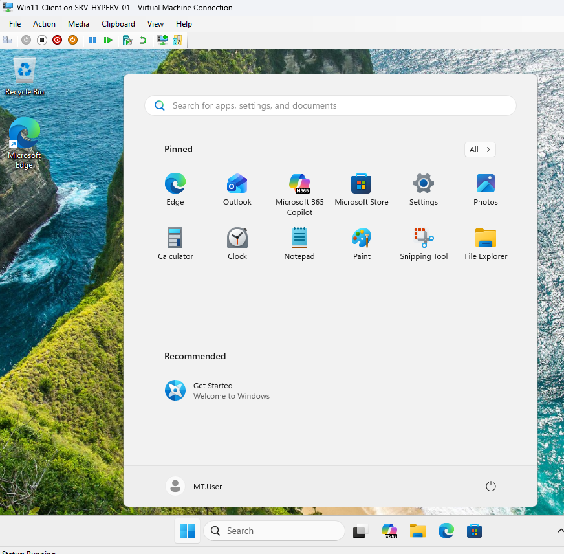The width and height of the screenshot is (564, 554).
Task: Click the Virtual Machine Connection title text
Action: point(124,8)
